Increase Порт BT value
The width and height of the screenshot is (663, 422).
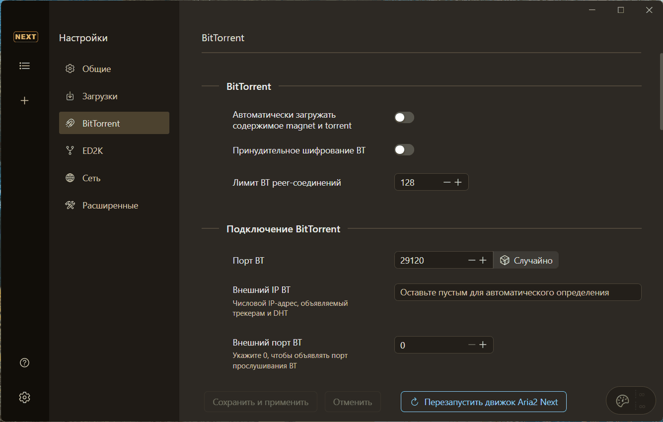coord(483,260)
